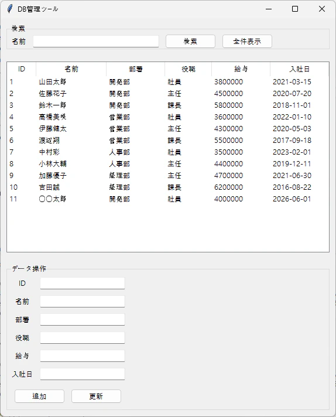The height and width of the screenshot is (417, 336).
Task: Select the row for 鈴木一郎
Action: [168, 105]
